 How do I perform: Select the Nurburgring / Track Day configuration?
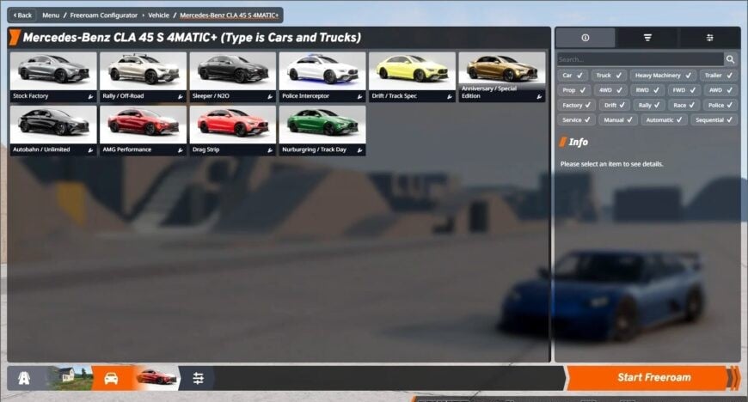(322, 131)
